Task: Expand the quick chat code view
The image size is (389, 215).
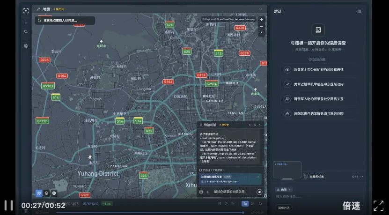Action: 250,125
